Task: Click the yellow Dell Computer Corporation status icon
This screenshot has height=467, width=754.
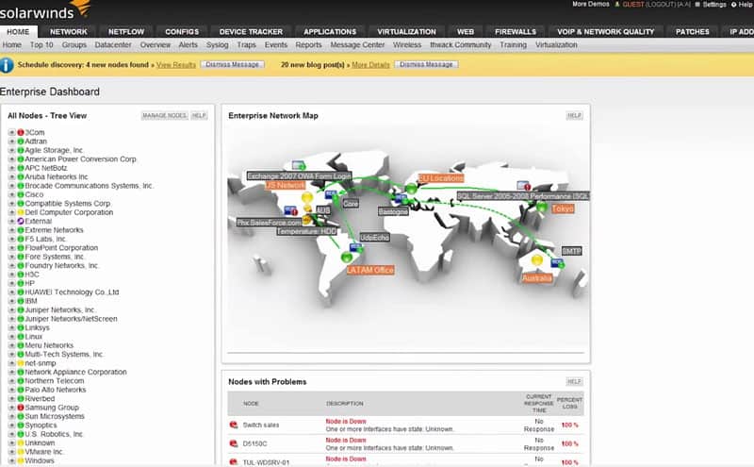Action: pyautogui.click(x=21, y=212)
